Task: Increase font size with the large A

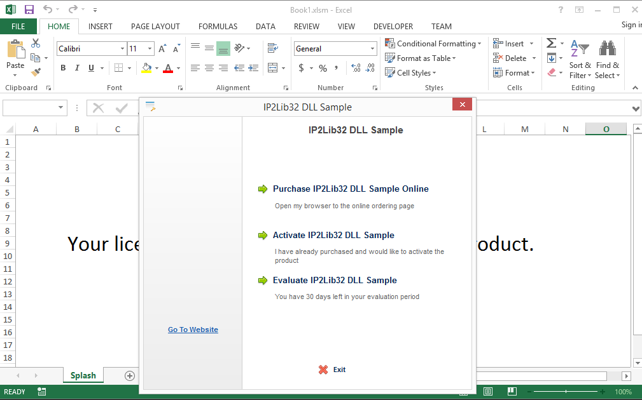Action: pos(162,49)
